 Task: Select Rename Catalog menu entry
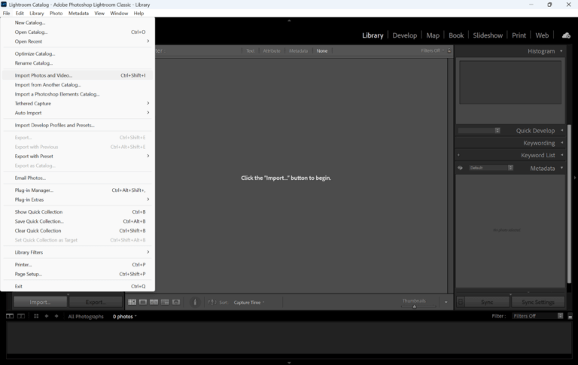click(78, 63)
